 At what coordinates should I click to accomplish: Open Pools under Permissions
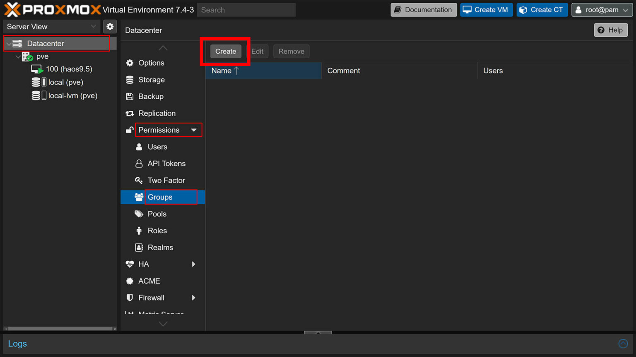tap(157, 214)
